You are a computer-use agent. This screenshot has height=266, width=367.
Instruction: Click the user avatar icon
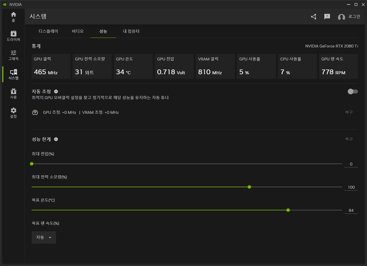pos(342,17)
